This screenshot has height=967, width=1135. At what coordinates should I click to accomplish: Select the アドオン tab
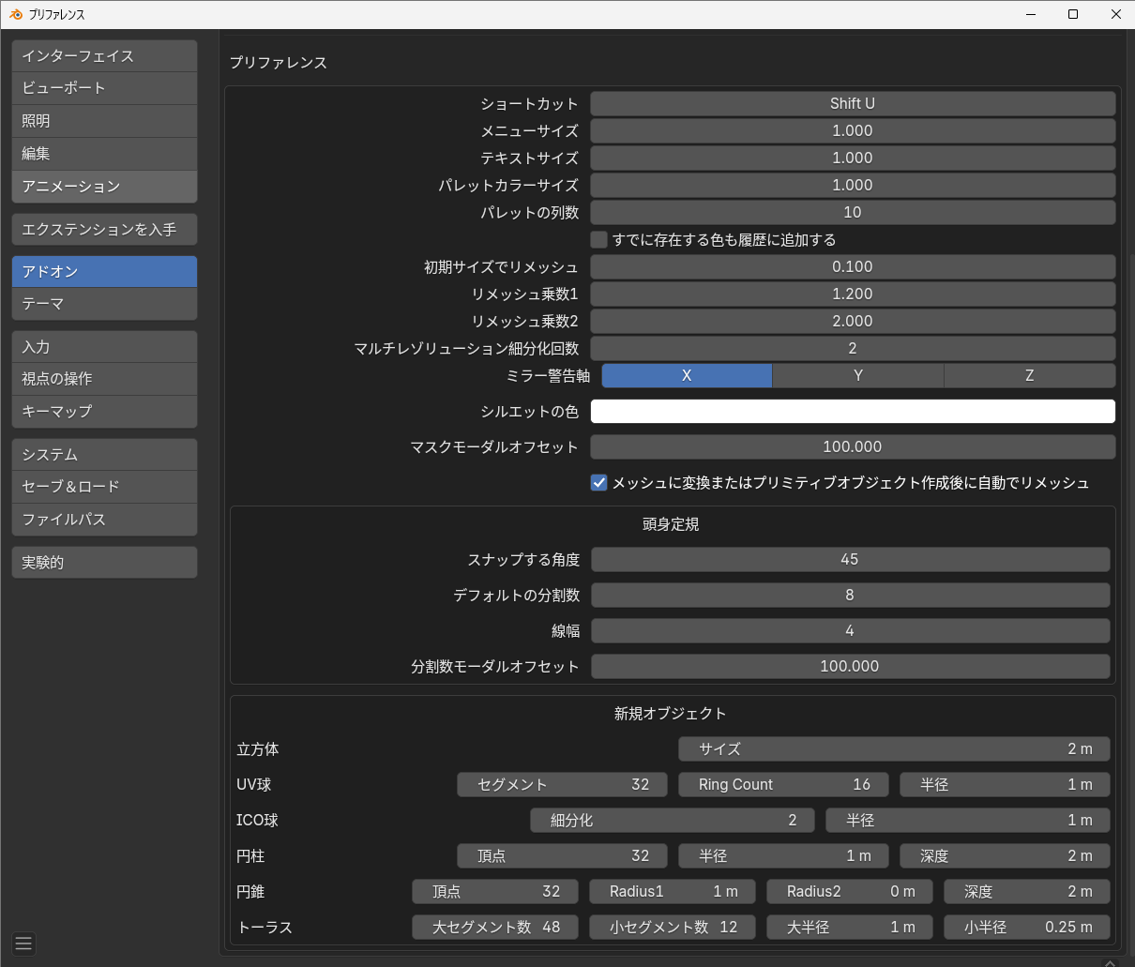pos(104,272)
